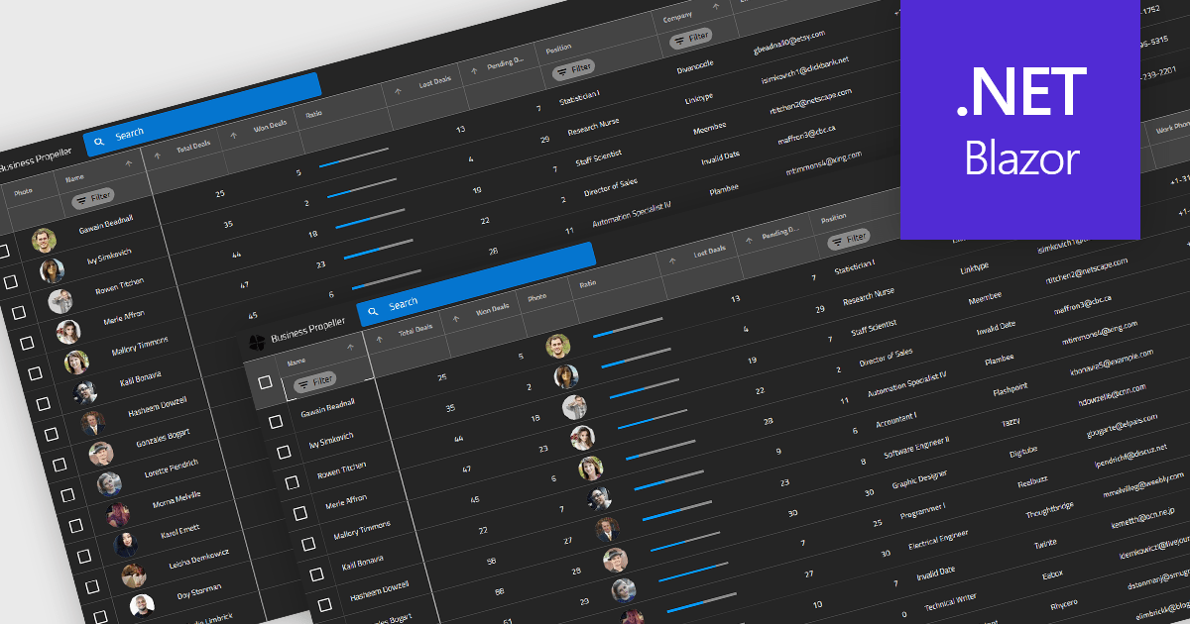Click Won Deals column header in back grid
Image resolution: width=1190 pixels, height=624 pixels.
(x=270, y=126)
